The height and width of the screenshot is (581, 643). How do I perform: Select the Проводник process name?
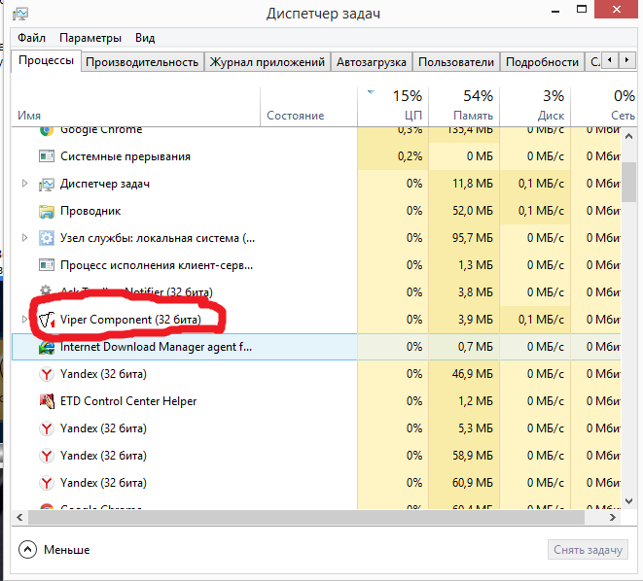point(90,211)
